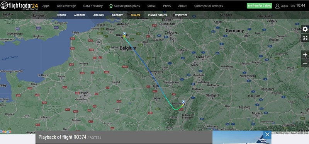Open the Social menu

[151, 6]
